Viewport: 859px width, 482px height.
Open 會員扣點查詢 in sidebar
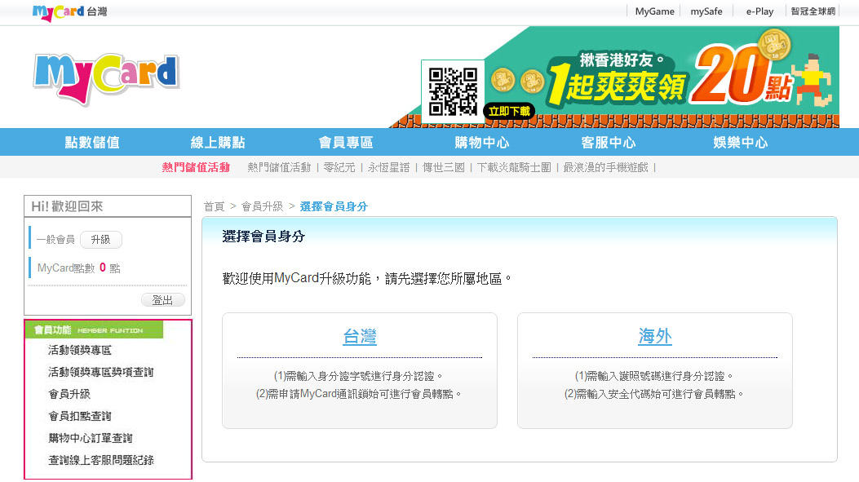pos(80,416)
